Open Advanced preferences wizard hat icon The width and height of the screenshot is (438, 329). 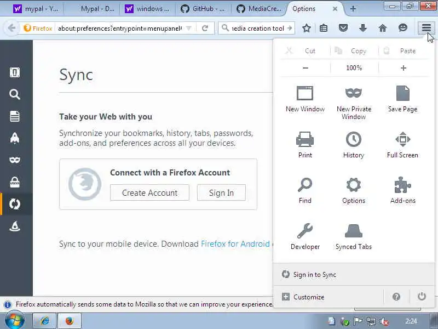point(15,226)
